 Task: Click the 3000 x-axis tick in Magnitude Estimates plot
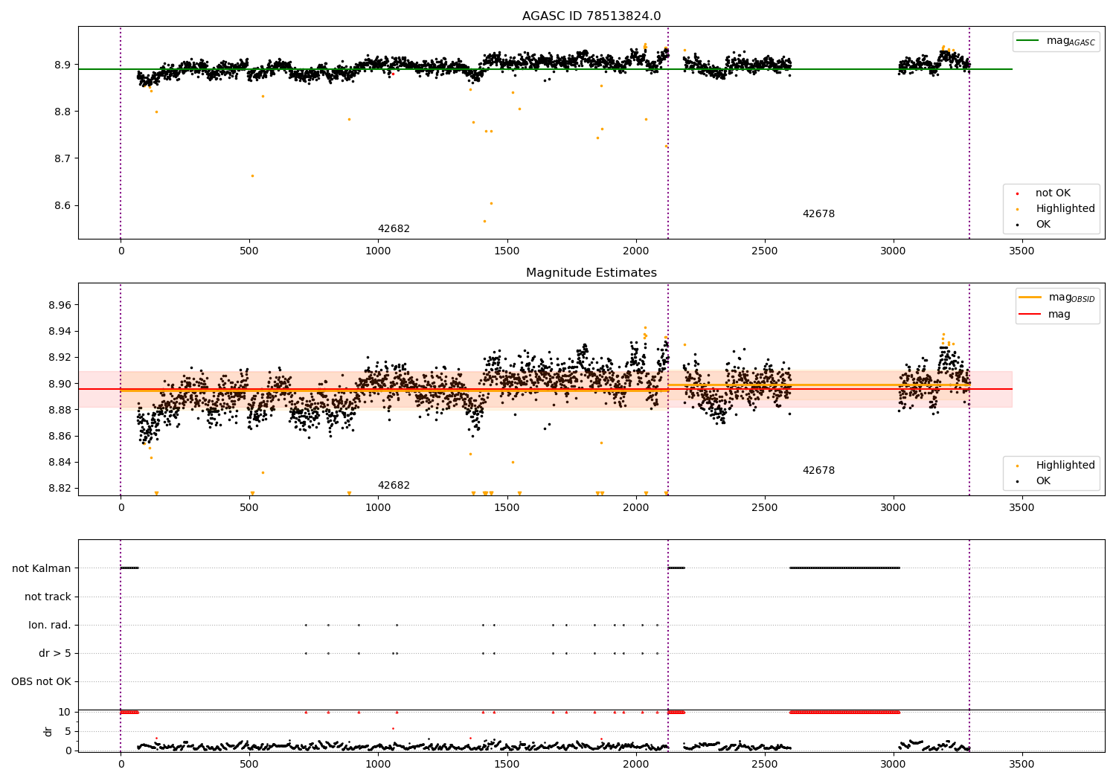893,508
